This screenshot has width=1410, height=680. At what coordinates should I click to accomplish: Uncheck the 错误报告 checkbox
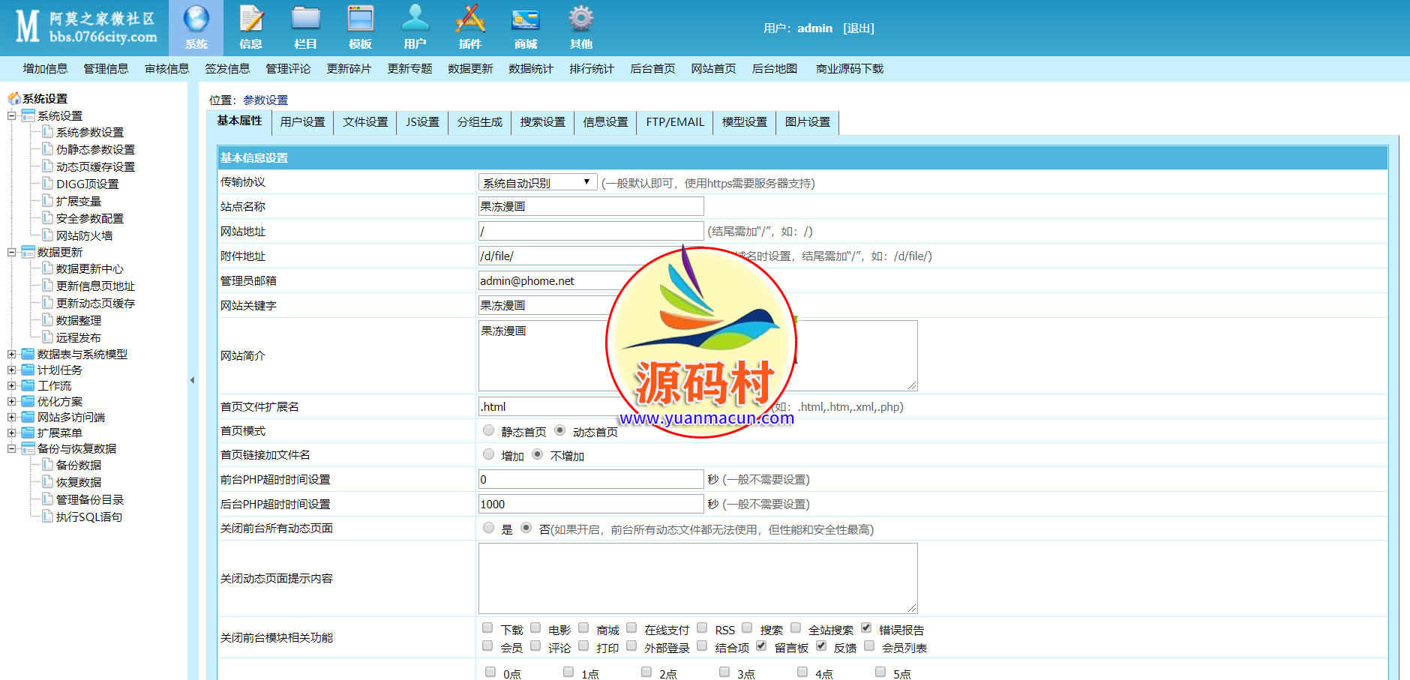pyautogui.click(x=866, y=628)
